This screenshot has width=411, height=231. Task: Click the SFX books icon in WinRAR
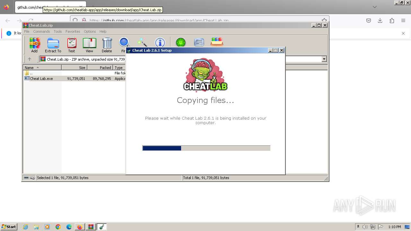(217, 42)
